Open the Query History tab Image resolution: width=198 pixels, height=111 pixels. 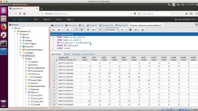[x=89, y=54]
